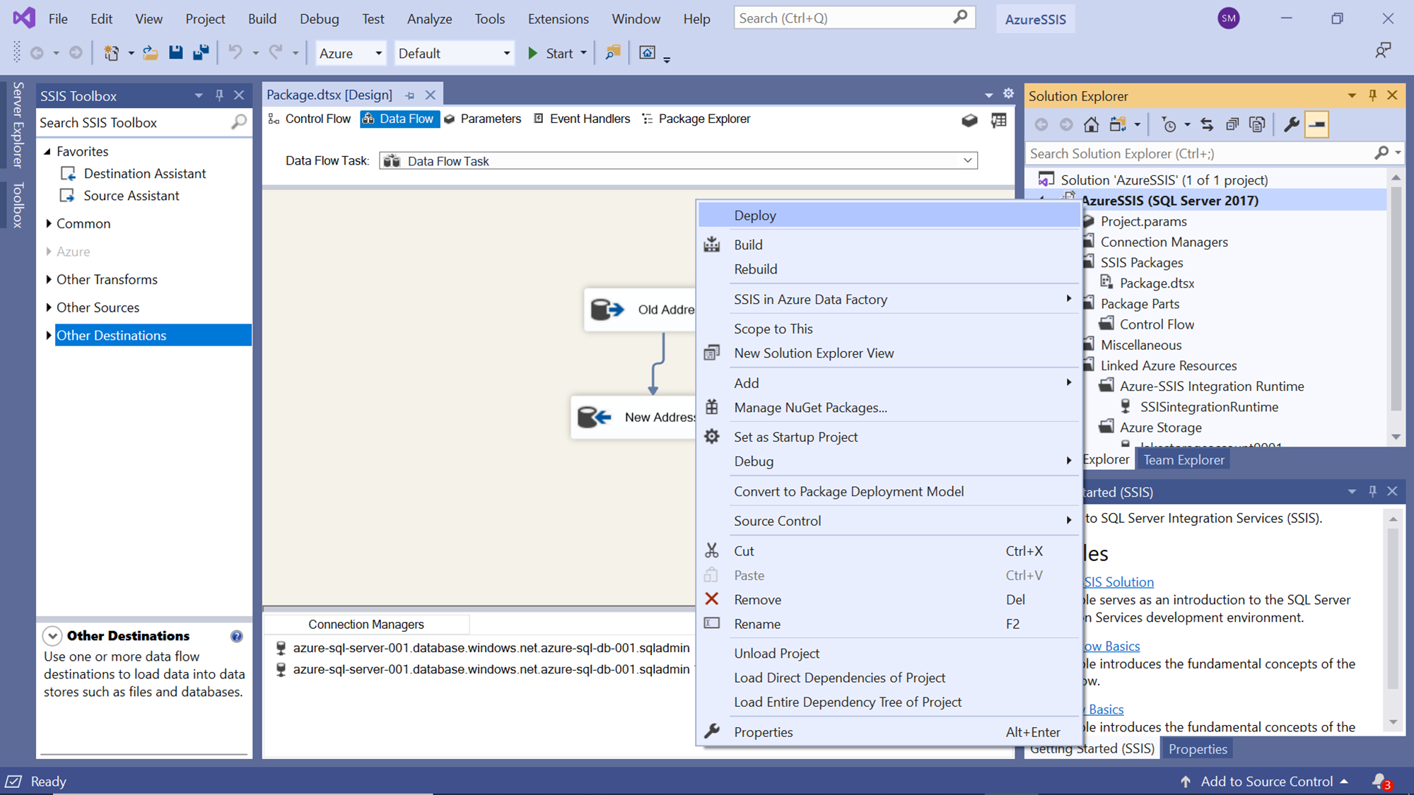Viewport: 1414px width, 795px height.
Task: Open the SSIS Toolbox icon in designer
Action: 969,121
